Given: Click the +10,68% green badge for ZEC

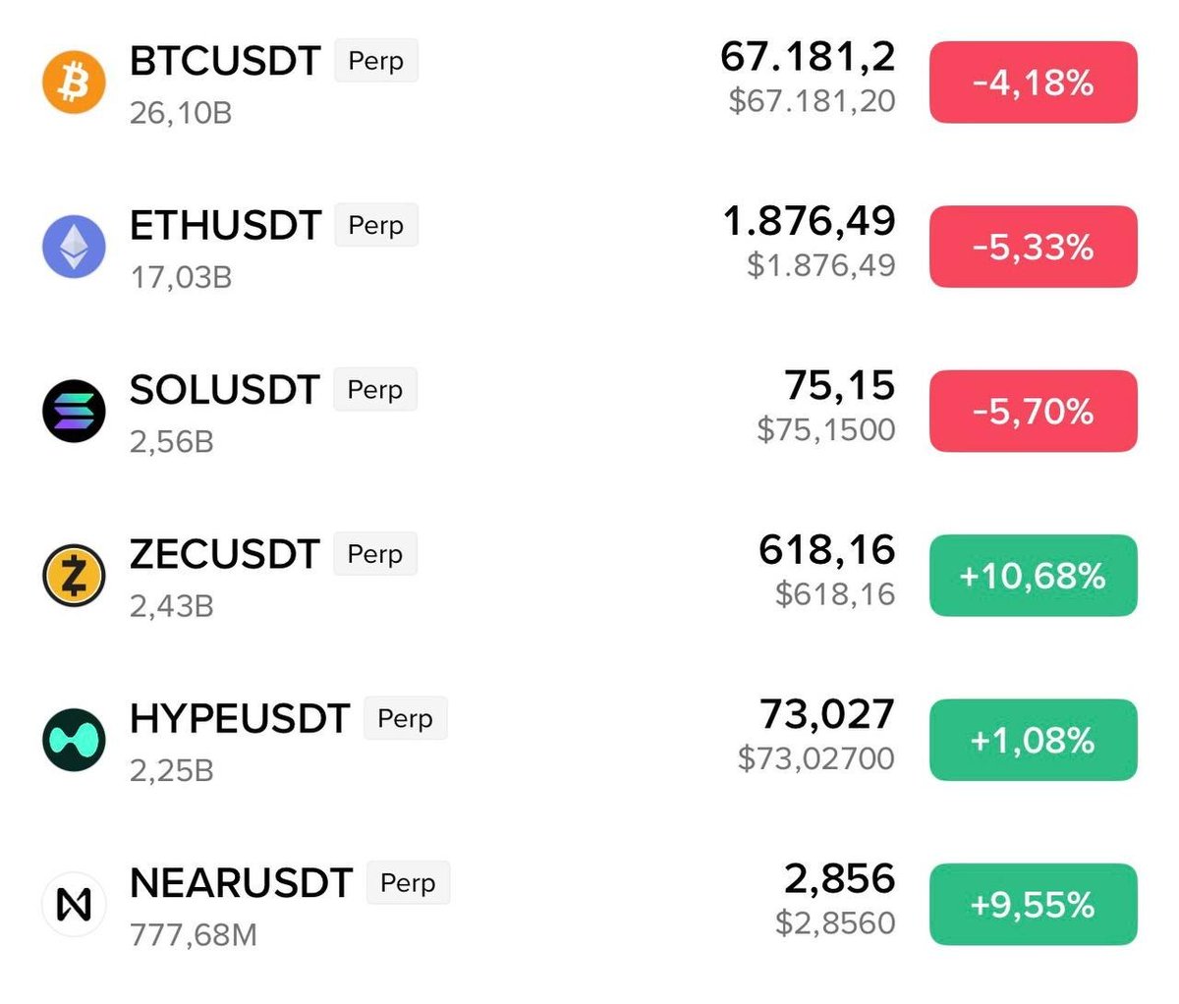Looking at the screenshot, I should (1033, 576).
